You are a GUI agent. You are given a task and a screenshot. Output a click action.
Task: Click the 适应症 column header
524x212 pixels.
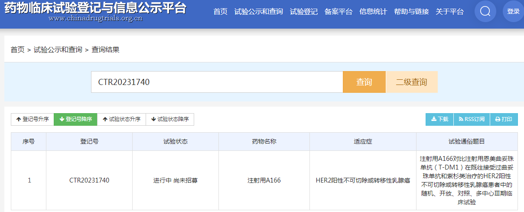click(363, 142)
